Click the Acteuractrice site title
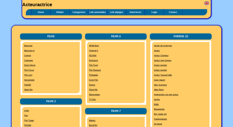Viewport: 233px width, 127px height. pyautogui.click(x=37, y=5)
